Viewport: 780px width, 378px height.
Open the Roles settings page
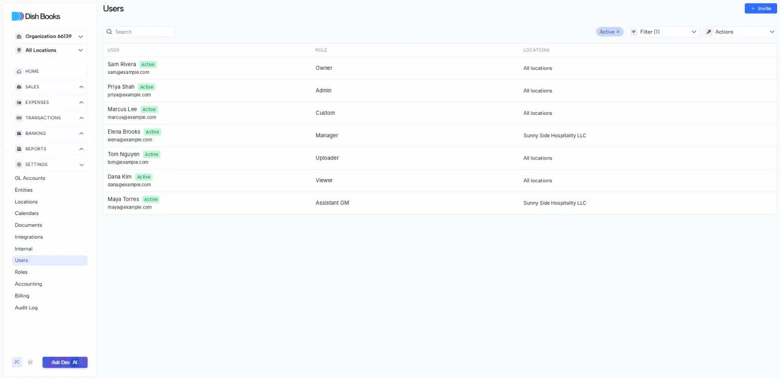[x=50, y=272]
